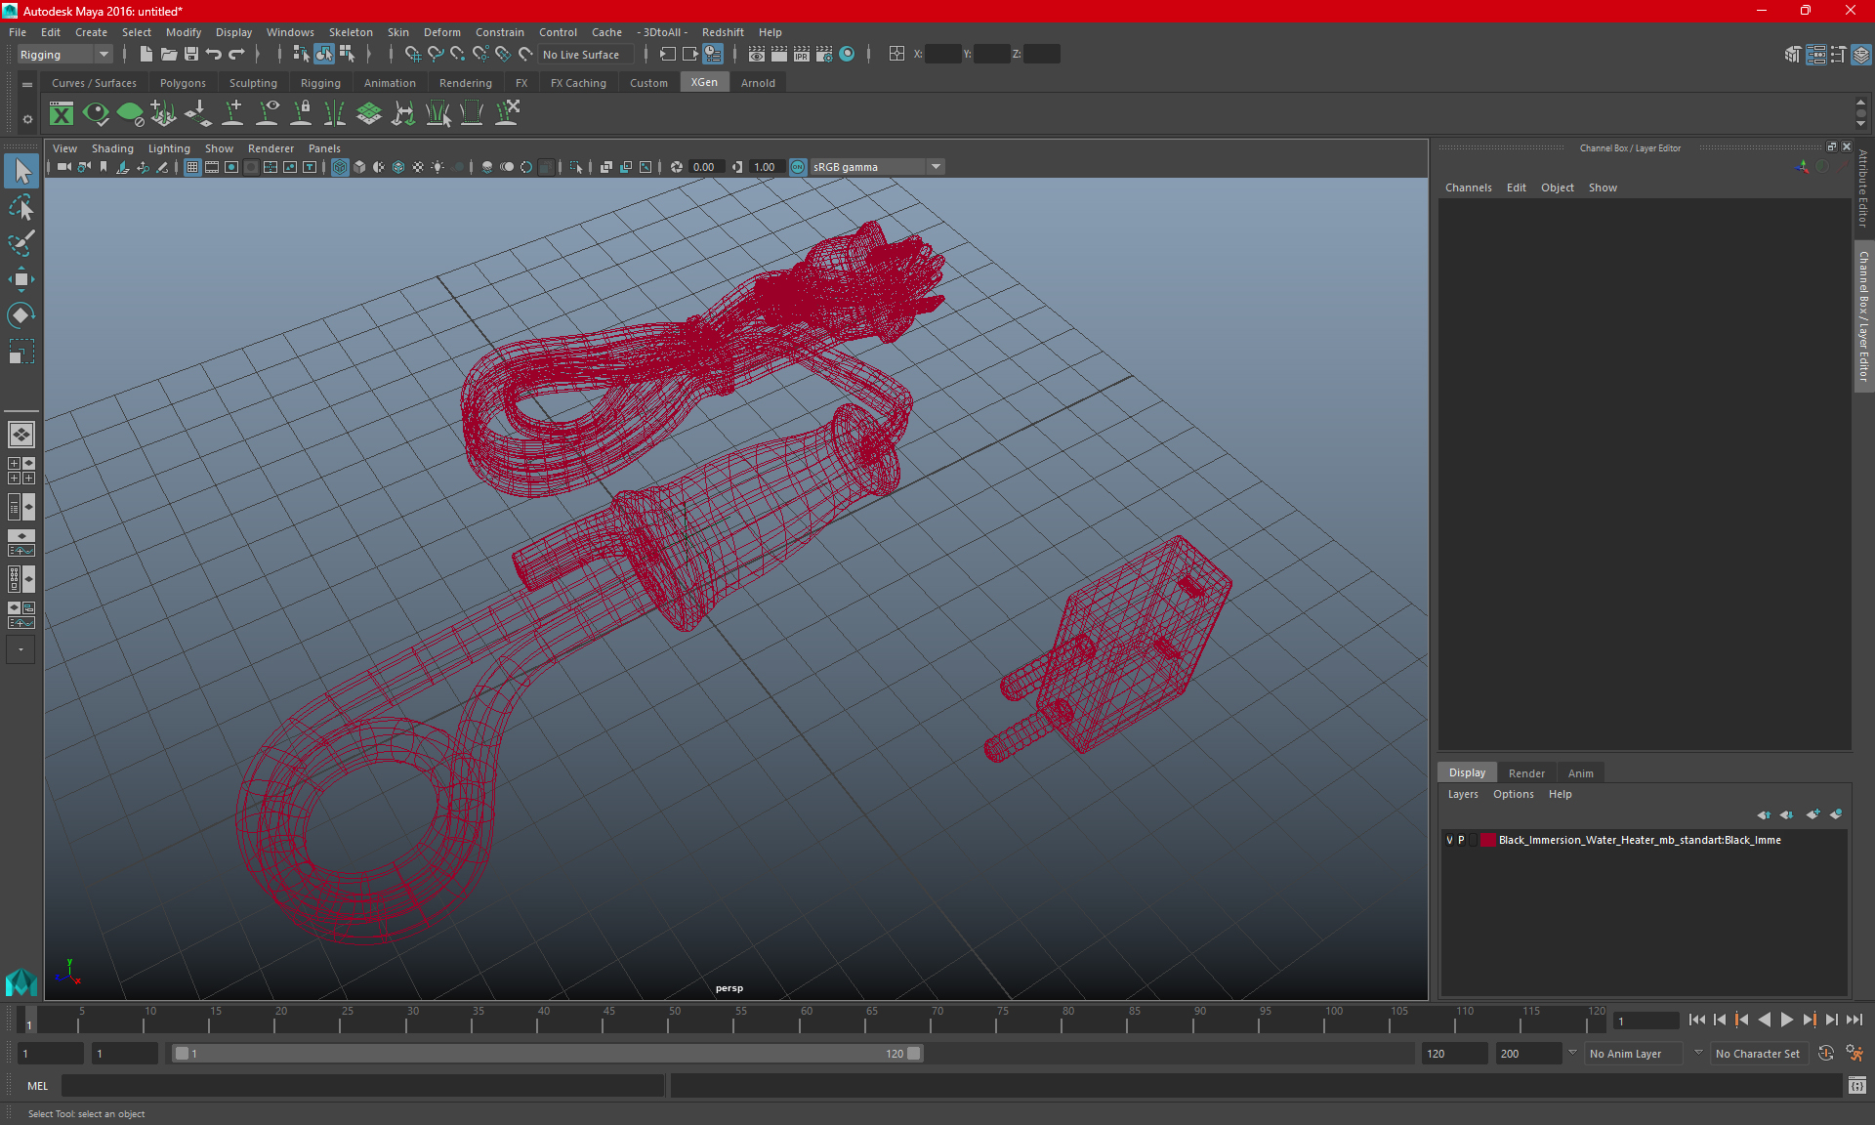Click create new layer icon in Layer Editor
Screen dimensions: 1875x1125
tap(1812, 814)
